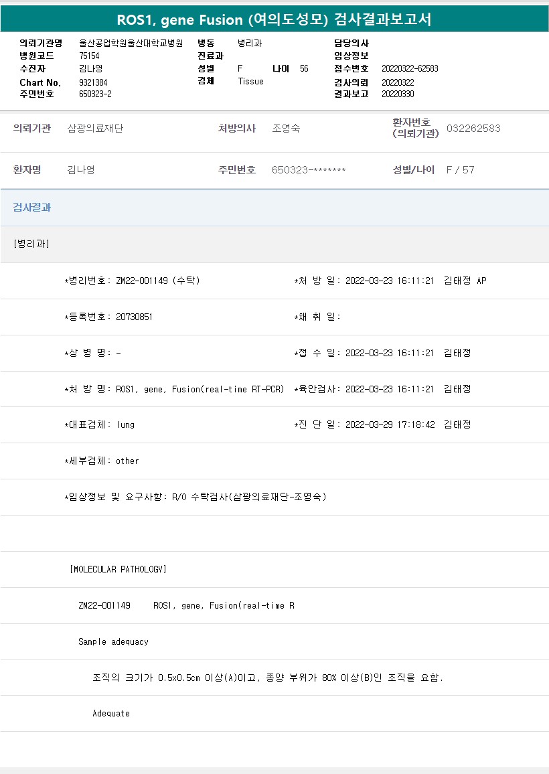The height and width of the screenshot is (774, 549).
Task: Select the Sample adequacy label
Action: coord(113,642)
